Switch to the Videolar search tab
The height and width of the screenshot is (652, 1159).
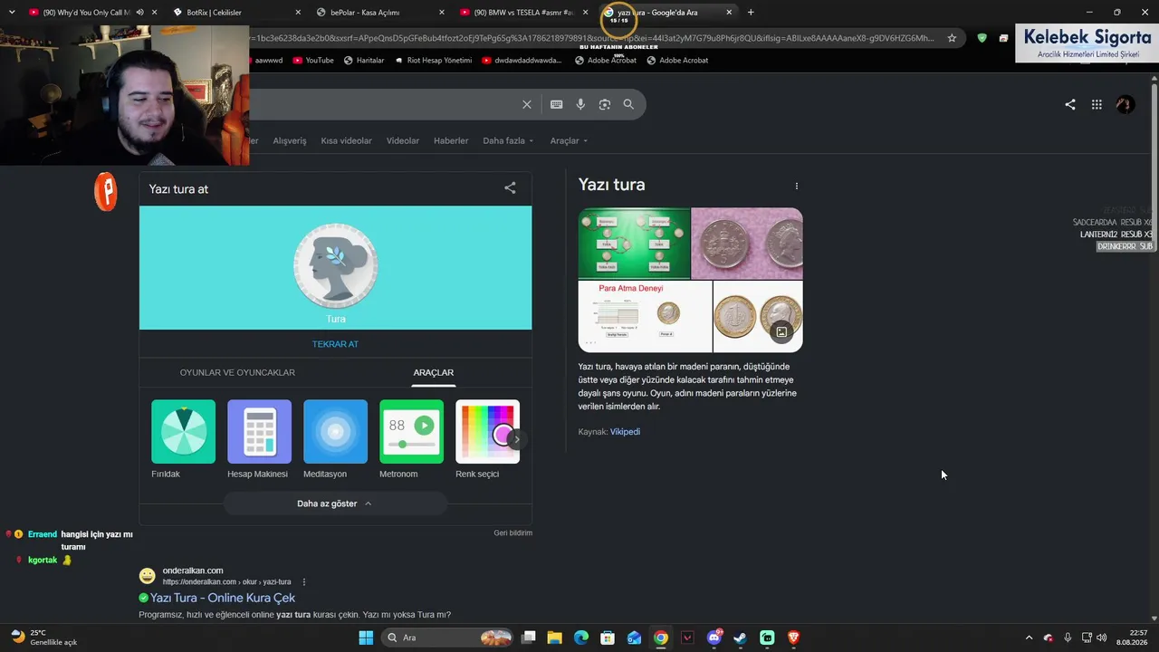[403, 140]
